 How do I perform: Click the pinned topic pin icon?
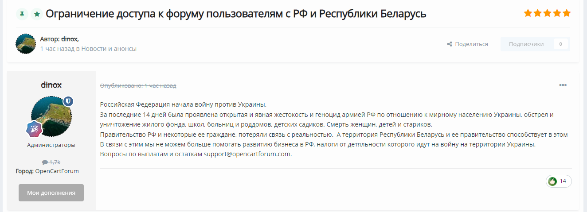[x=22, y=14]
